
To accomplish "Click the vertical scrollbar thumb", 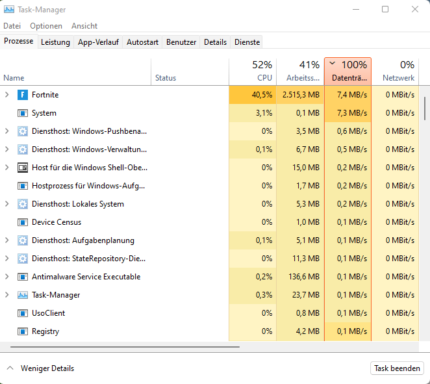I will click(x=425, y=109).
